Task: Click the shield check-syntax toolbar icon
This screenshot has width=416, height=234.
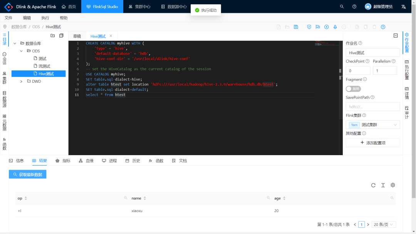Action: (x=309, y=27)
